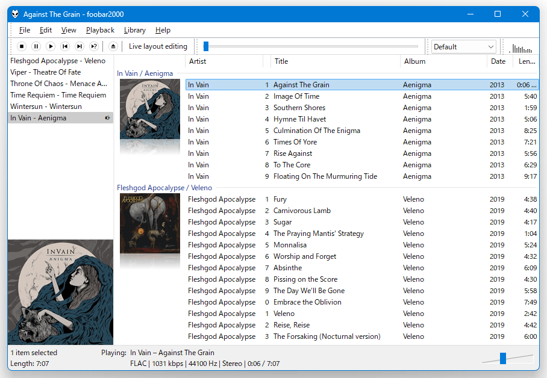Open the File menu
547x378 pixels.
pos(25,30)
